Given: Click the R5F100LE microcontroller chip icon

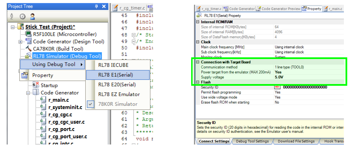Looking at the screenshot, I should 28,34.
